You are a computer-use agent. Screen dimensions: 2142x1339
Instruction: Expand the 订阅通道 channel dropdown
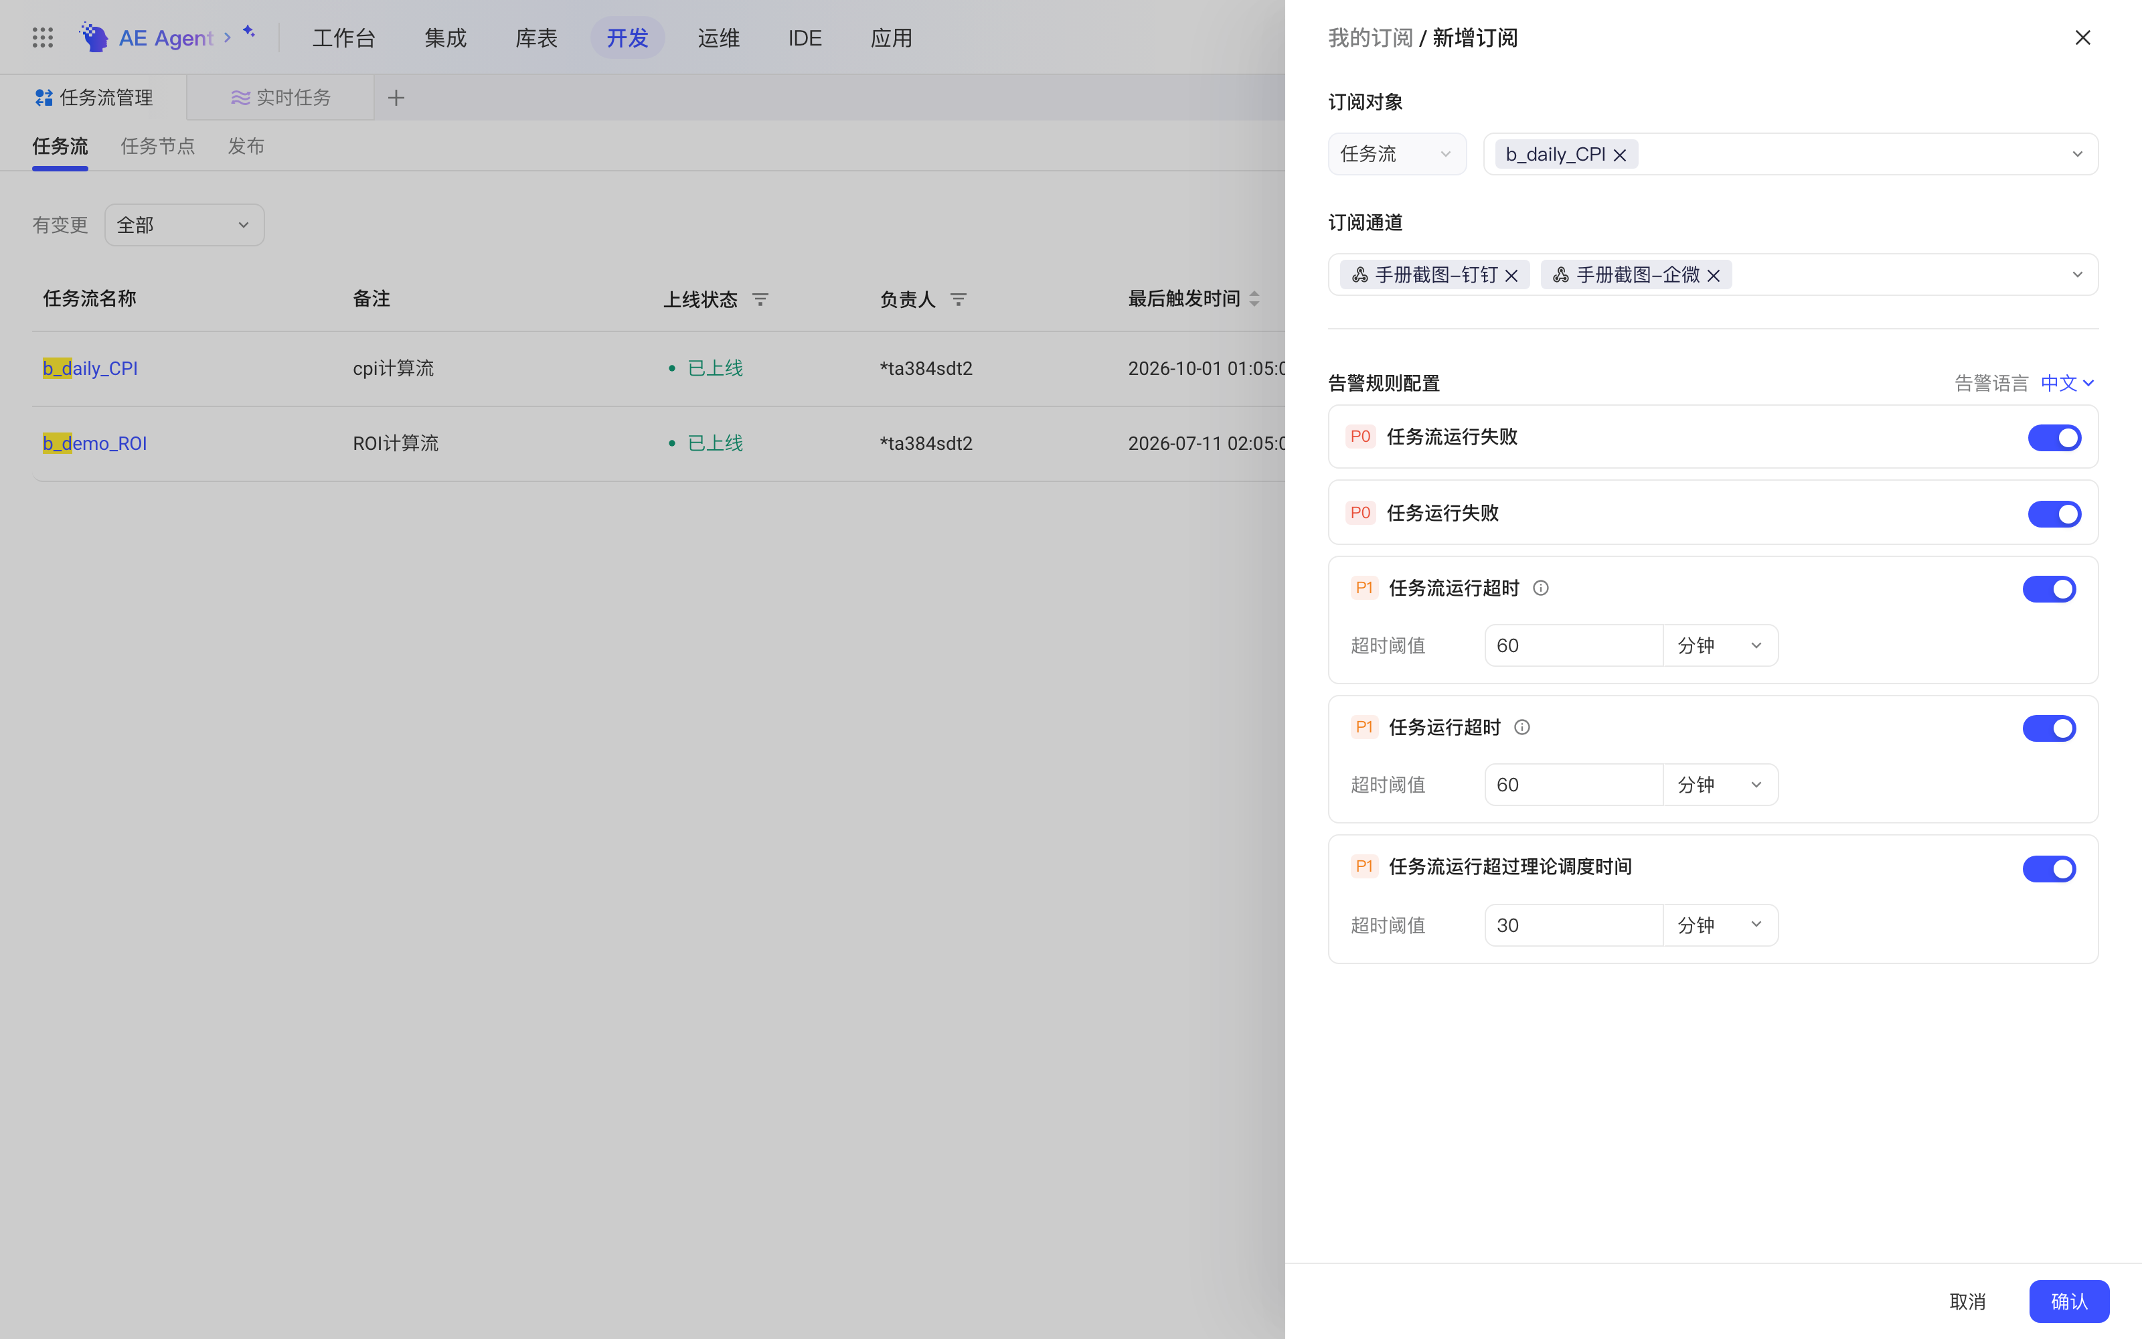point(2076,274)
